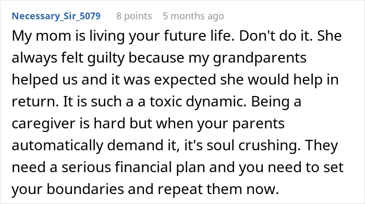Image resolution: width=365 pixels, height=204 pixels.
Task: Click the word return in the comment
Action: point(33,102)
